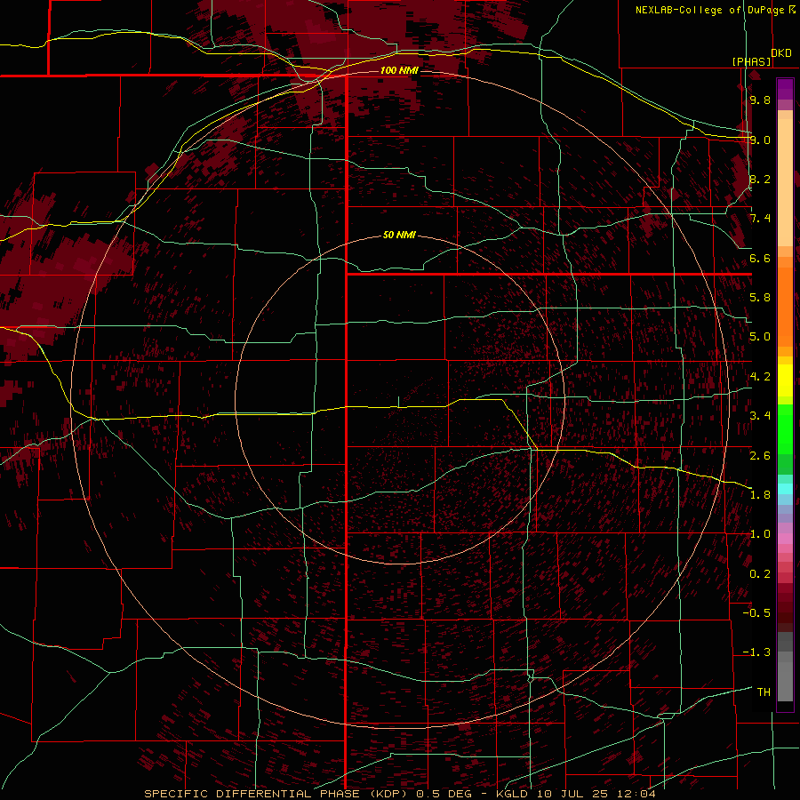
Task: Click the 5.8 value on the color scale
Action: pyautogui.click(x=760, y=298)
